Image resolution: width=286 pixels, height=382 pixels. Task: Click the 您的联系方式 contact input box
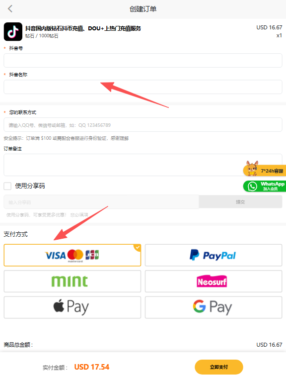[143, 125]
